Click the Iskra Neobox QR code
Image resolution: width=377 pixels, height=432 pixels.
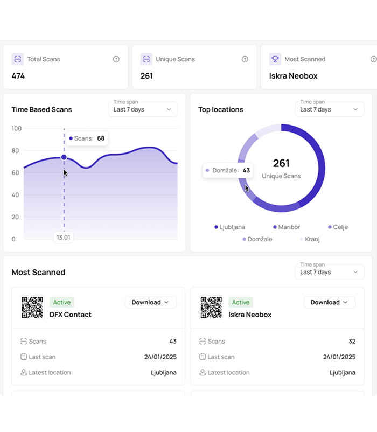pos(211,307)
